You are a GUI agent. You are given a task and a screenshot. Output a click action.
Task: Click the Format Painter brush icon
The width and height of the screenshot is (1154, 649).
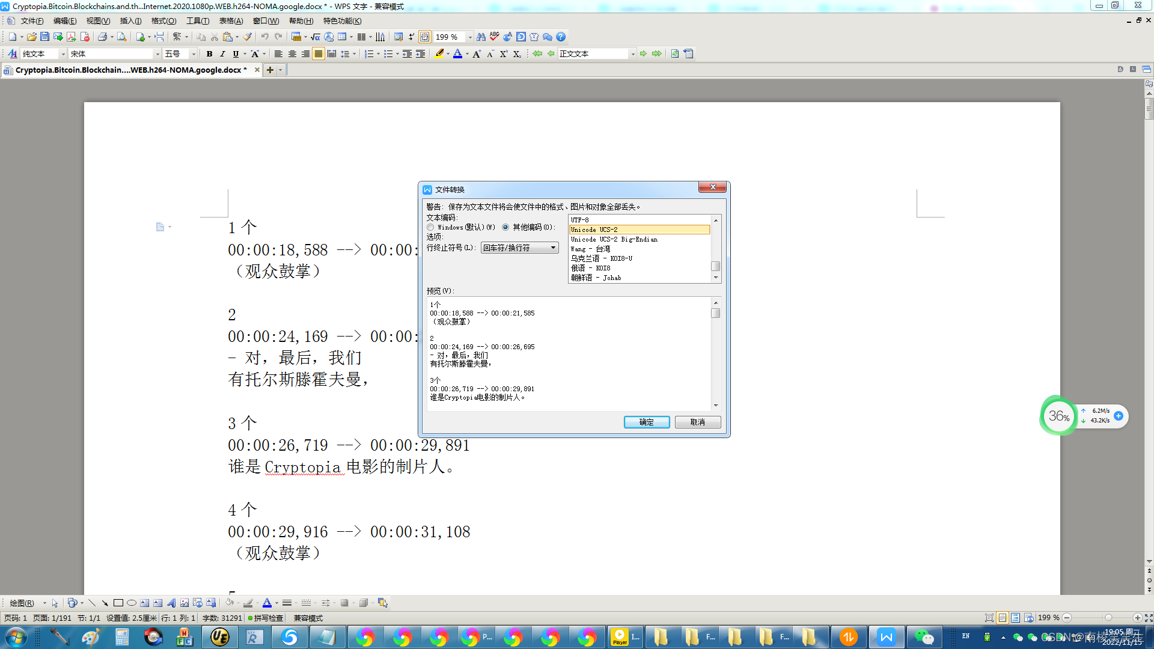[247, 37]
